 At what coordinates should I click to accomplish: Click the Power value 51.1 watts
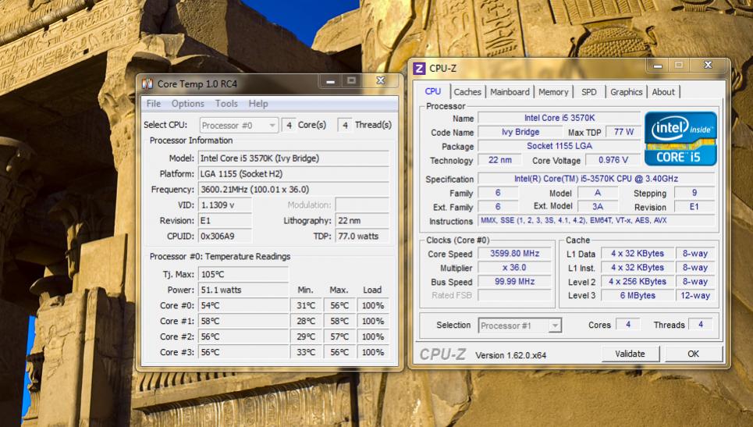click(x=243, y=290)
